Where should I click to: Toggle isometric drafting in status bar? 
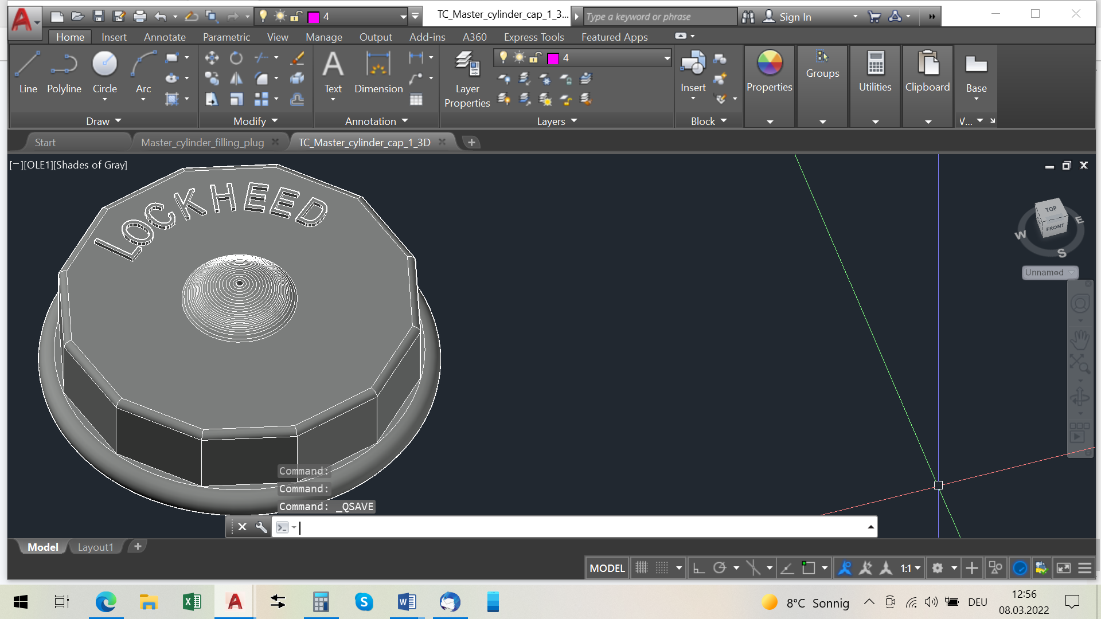[753, 568]
